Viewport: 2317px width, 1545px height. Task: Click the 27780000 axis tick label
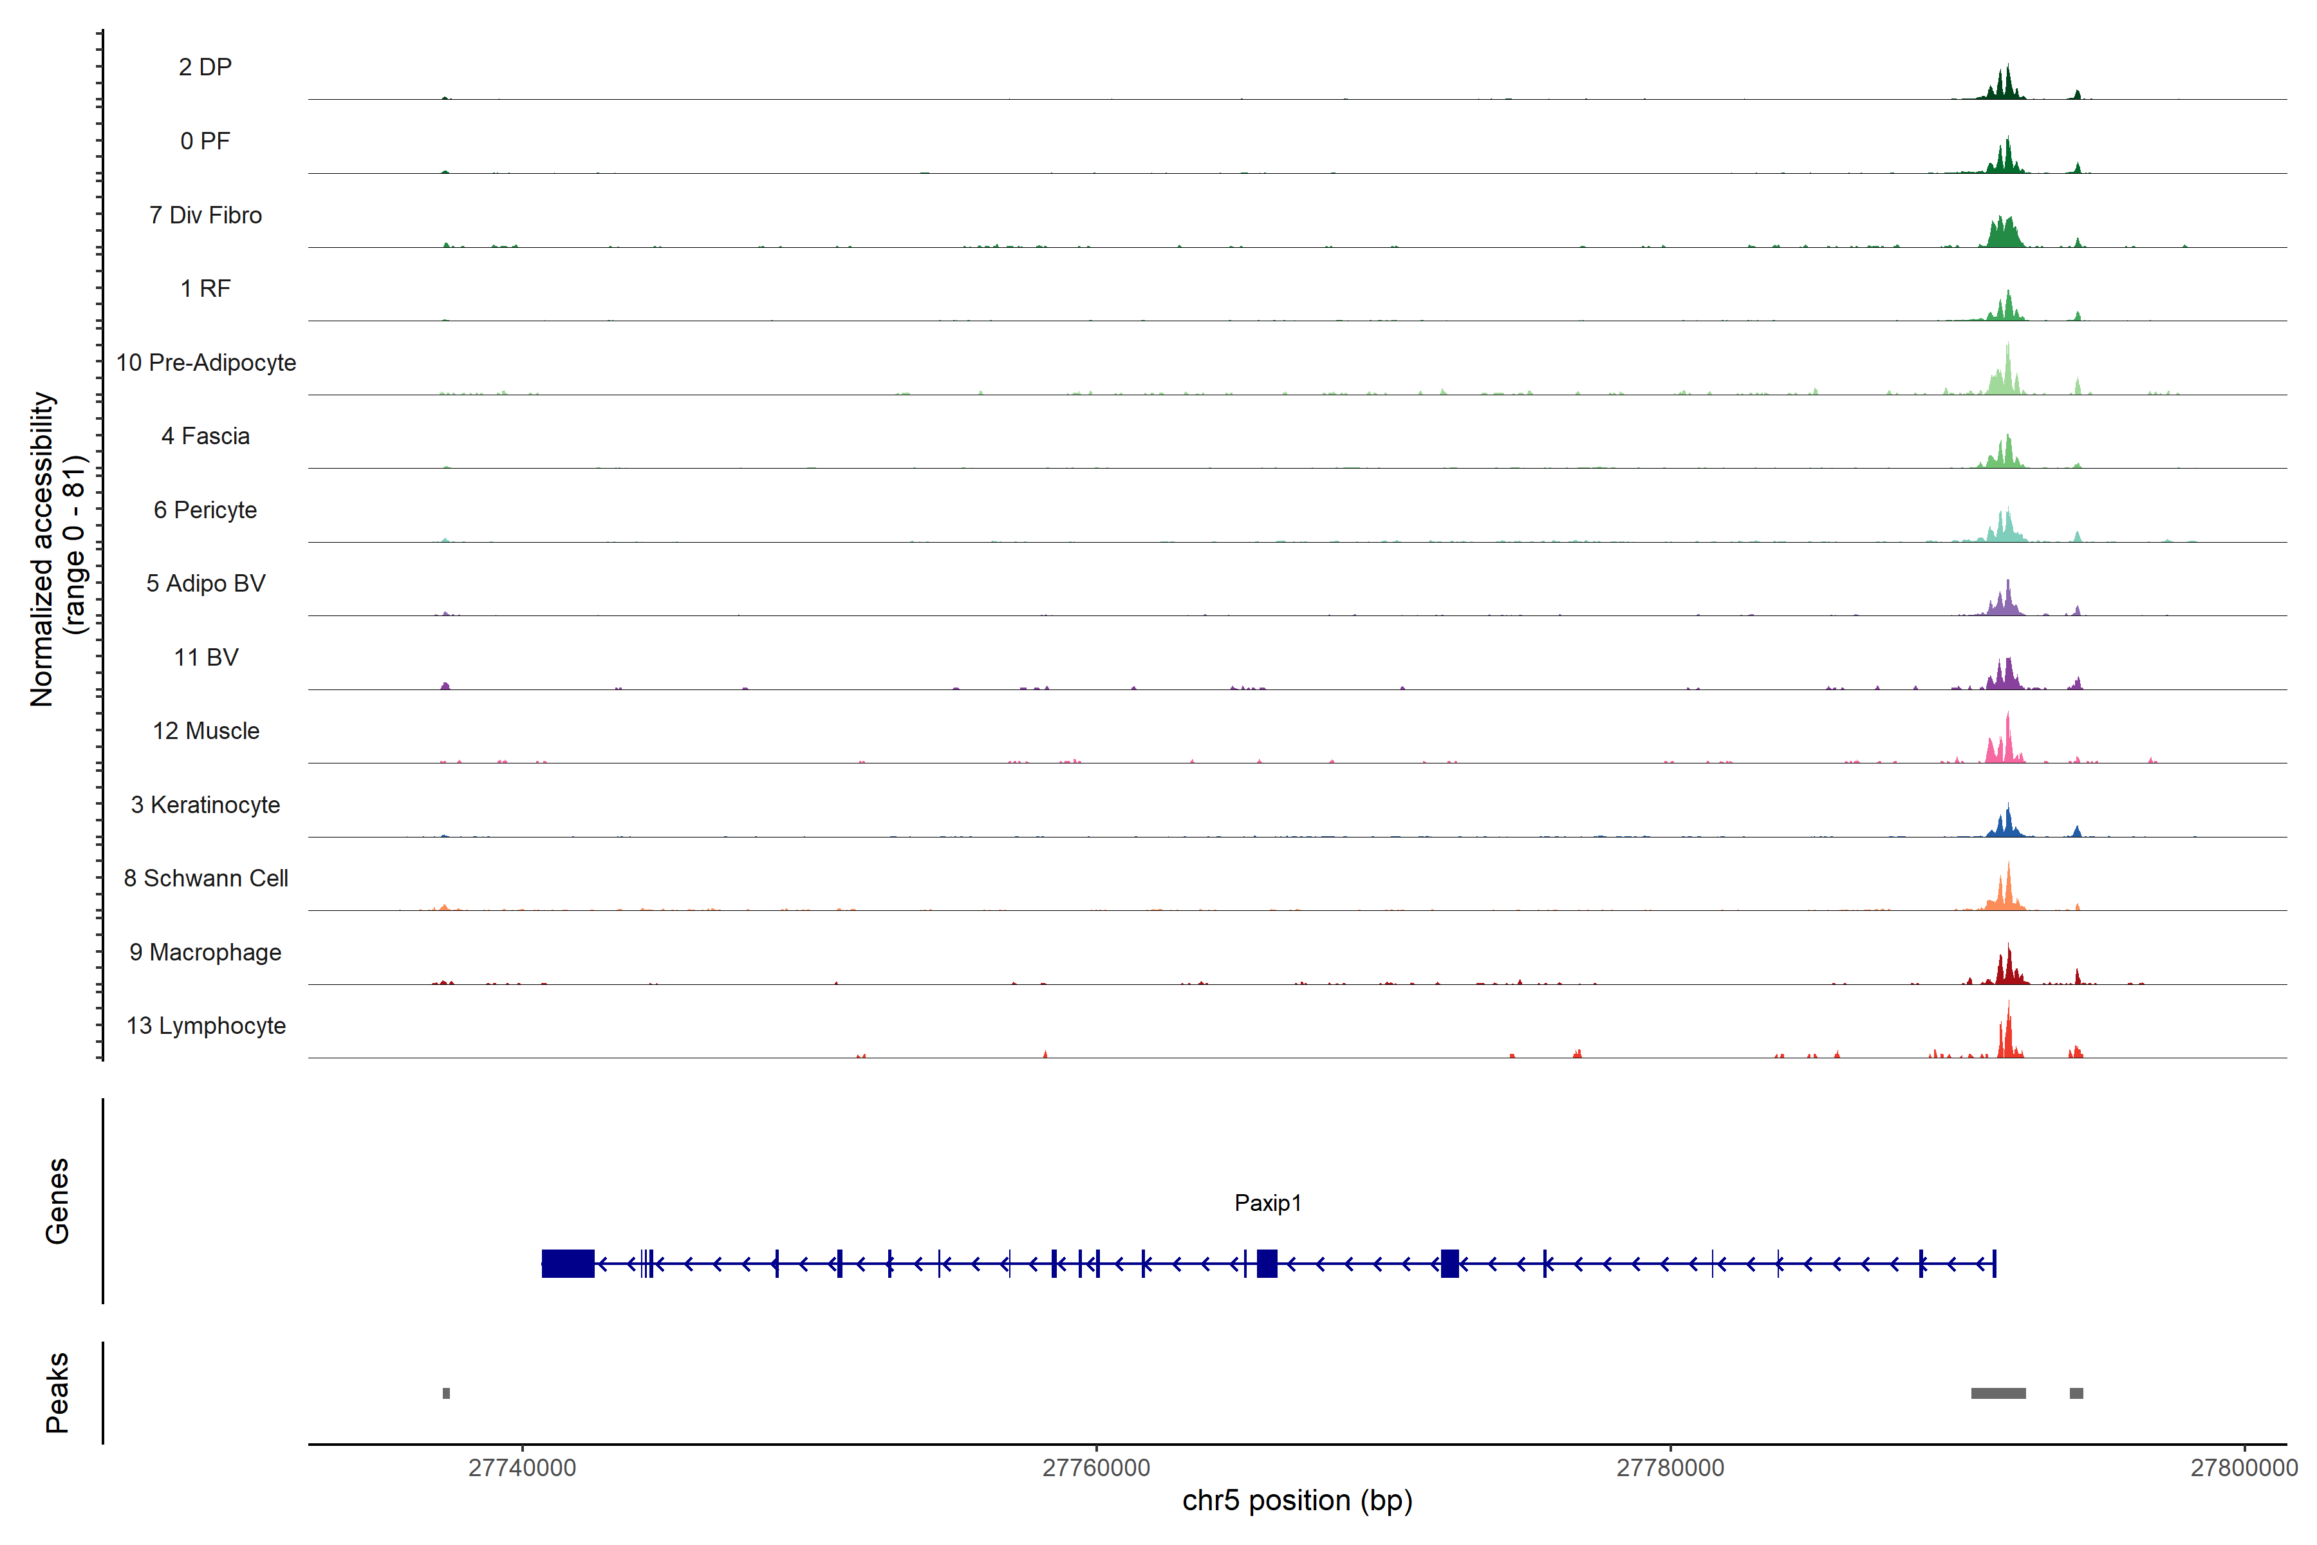pos(1670,1467)
